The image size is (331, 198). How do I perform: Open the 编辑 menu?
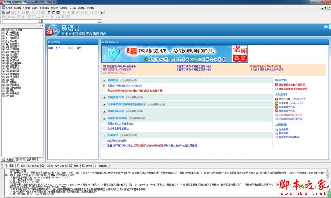[18, 7]
